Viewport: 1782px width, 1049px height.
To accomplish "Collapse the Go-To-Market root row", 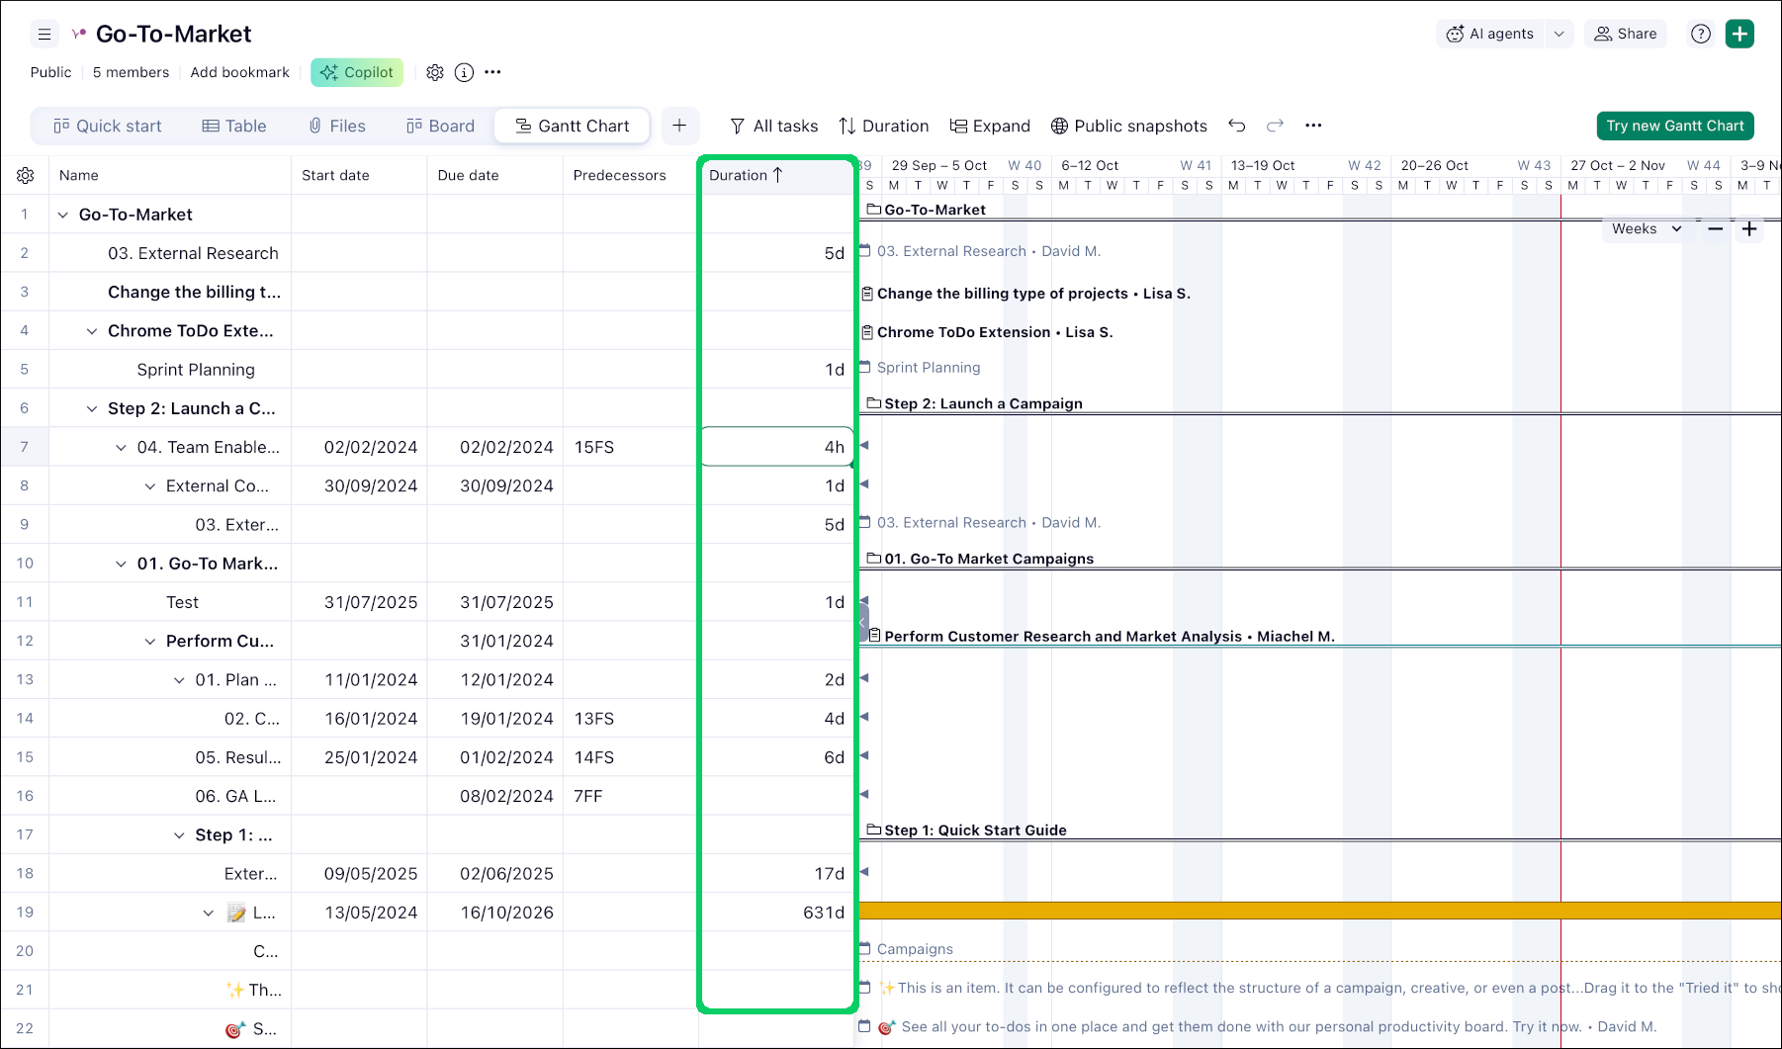I will (63, 215).
